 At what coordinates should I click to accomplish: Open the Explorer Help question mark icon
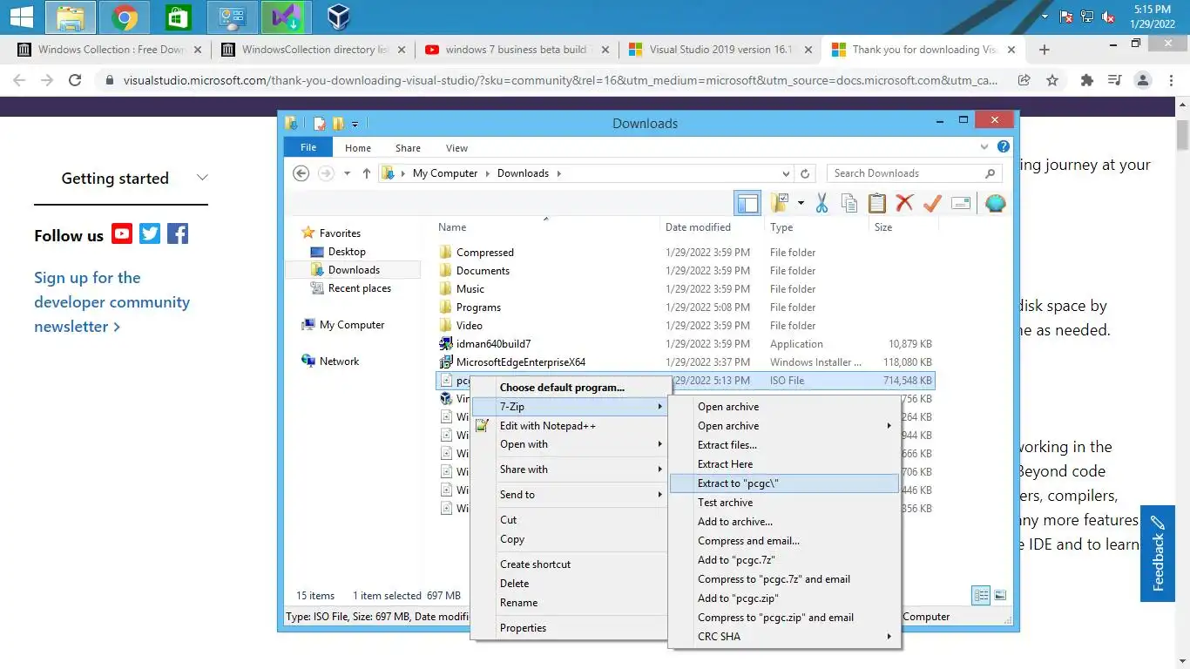(x=1004, y=147)
